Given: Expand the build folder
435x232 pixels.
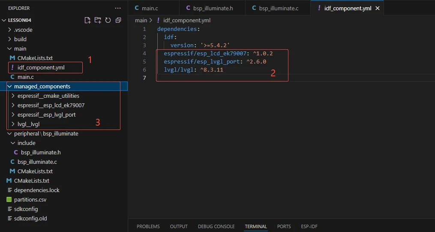Looking at the screenshot, I should [20, 39].
